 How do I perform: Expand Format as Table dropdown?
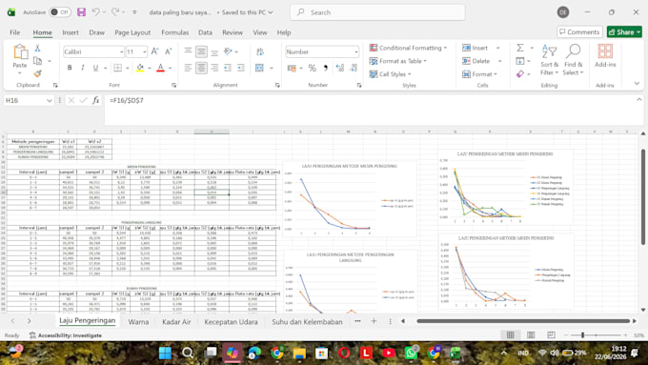397,61
